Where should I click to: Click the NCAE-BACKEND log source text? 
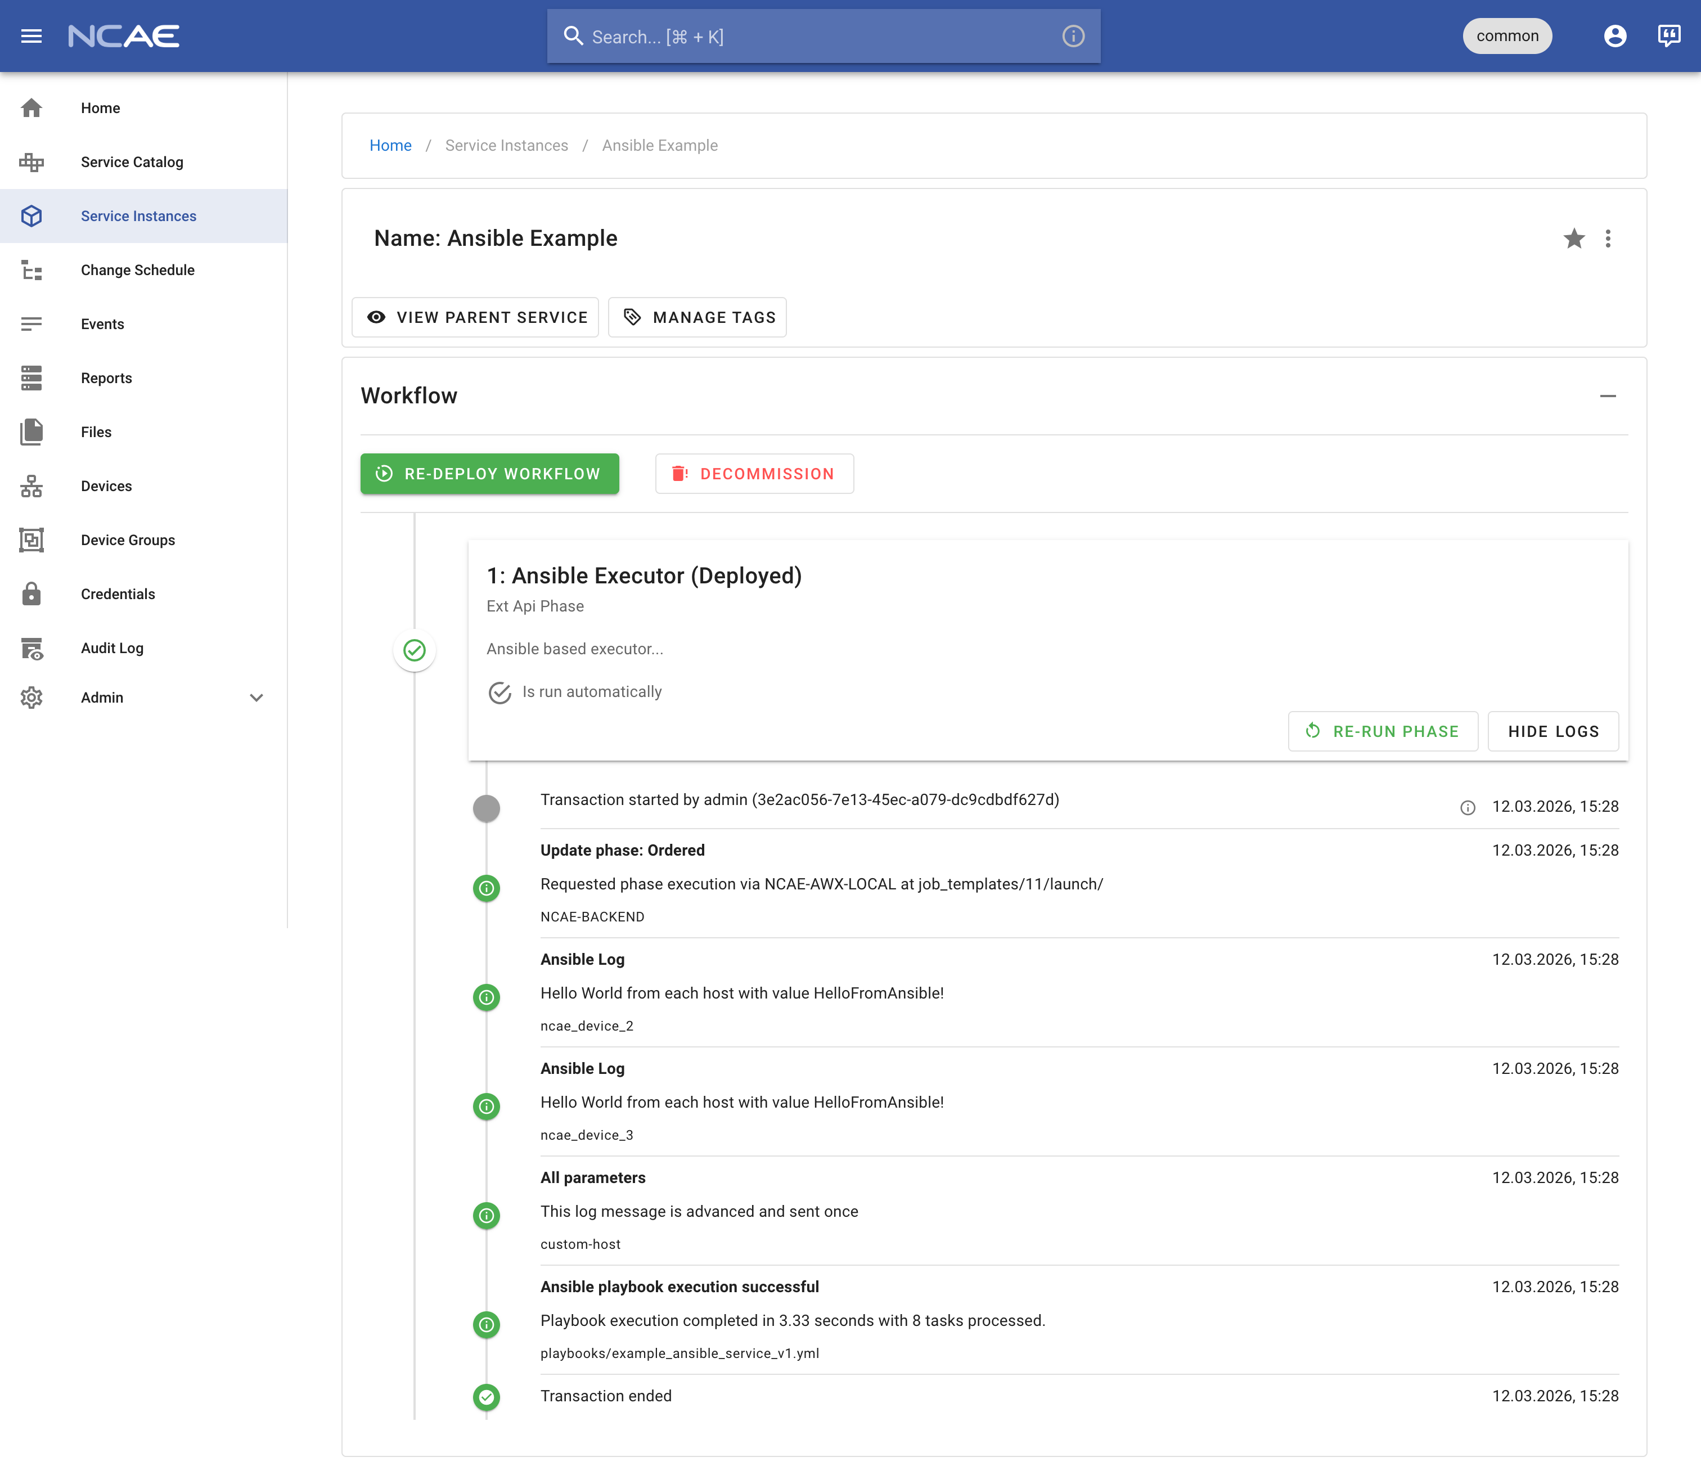592,917
